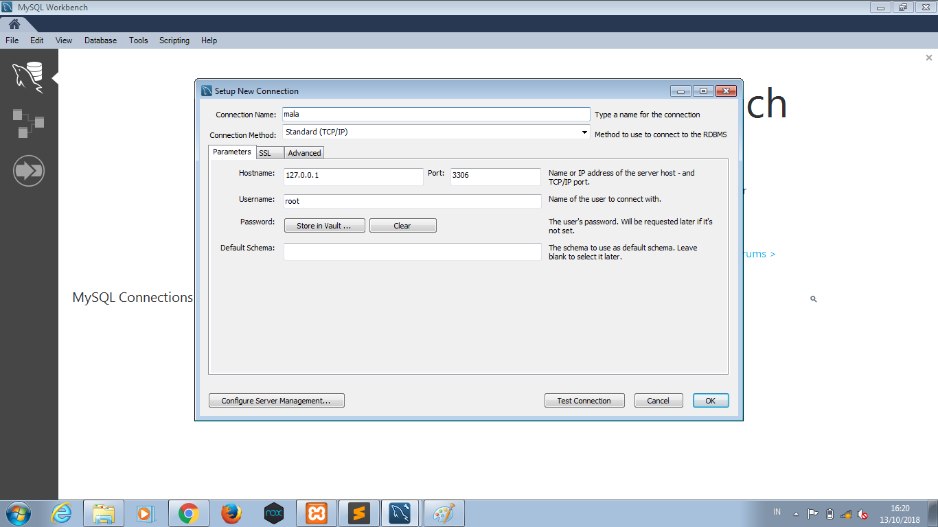Maximize the Setup New Connection dialog
The image size is (938, 527).
tap(703, 91)
